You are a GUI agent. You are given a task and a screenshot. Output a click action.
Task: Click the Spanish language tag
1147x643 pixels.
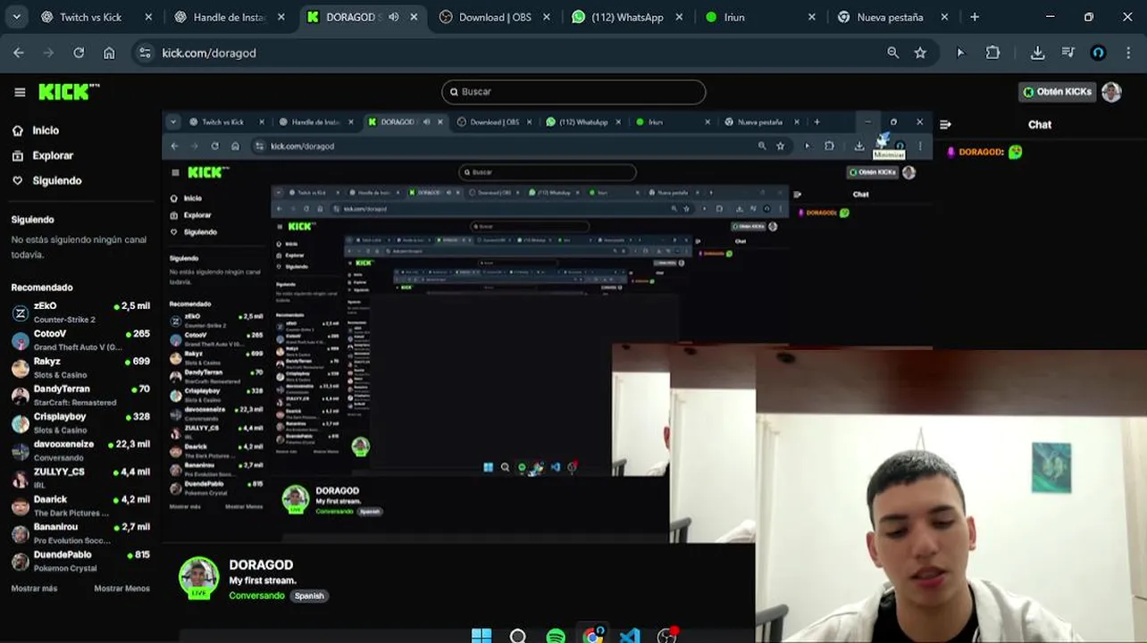tap(309, 596)
